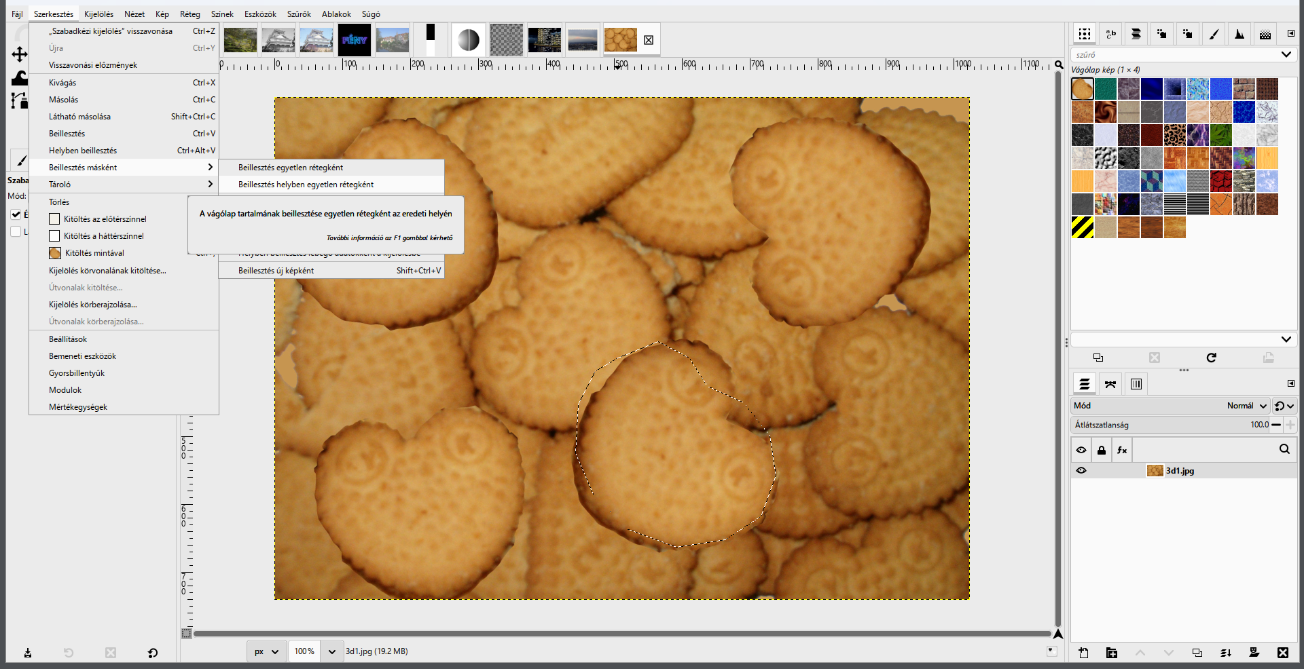
Task: Open the Szűrők menu in menu bar
Action: pos(299,14)
